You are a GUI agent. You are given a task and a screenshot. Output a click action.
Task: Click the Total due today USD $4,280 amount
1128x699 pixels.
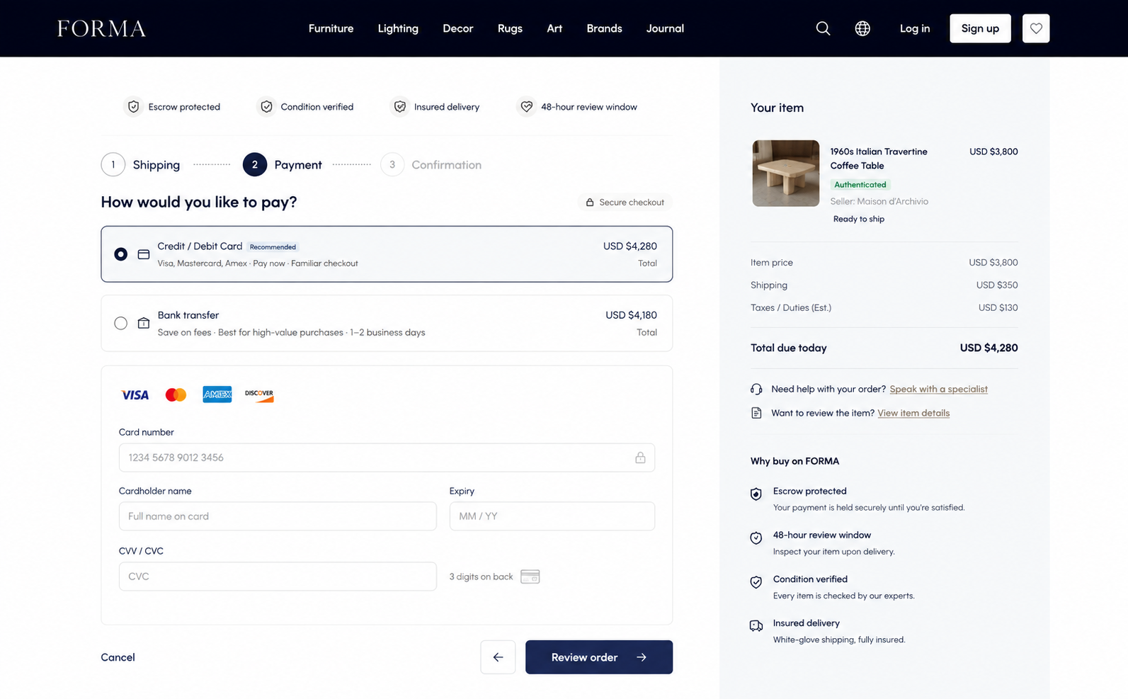pyautogui.click(x=989, y=348)
